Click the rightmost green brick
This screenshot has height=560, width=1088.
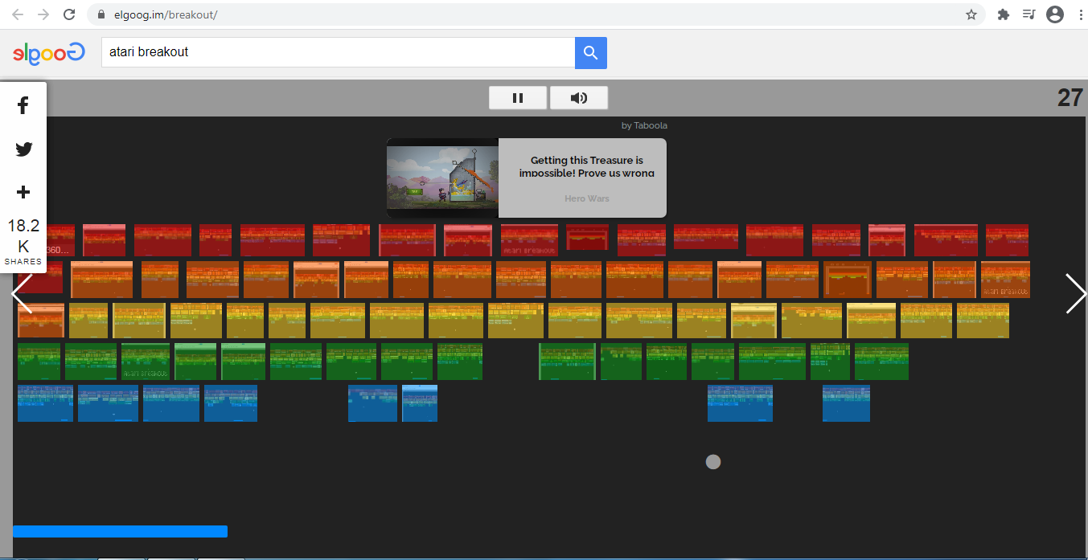point(881,362)
